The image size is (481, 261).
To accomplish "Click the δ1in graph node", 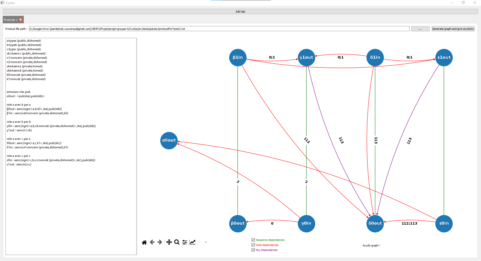I will (375, 57).
